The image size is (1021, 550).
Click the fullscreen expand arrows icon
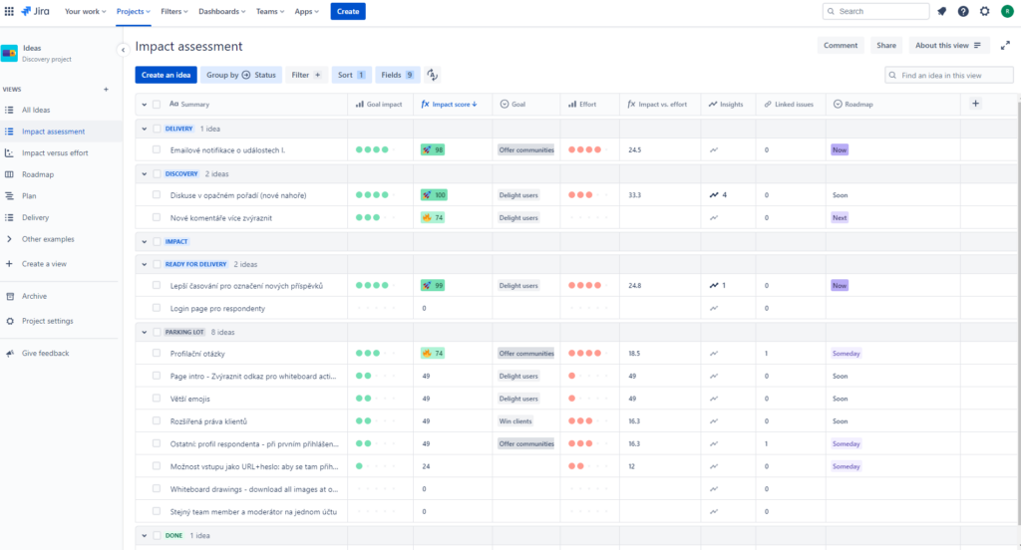pos(1005,45)
